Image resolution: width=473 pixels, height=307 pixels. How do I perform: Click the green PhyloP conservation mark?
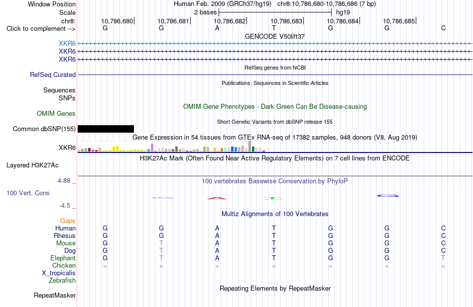pos(272,198)
